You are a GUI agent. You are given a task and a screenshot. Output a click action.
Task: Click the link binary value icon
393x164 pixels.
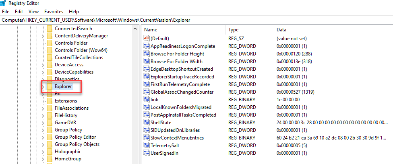pos(147,99)
